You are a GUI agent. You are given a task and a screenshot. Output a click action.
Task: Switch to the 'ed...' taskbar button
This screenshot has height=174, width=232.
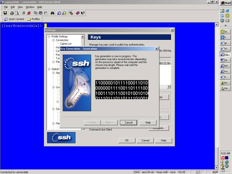click(225, 66)
